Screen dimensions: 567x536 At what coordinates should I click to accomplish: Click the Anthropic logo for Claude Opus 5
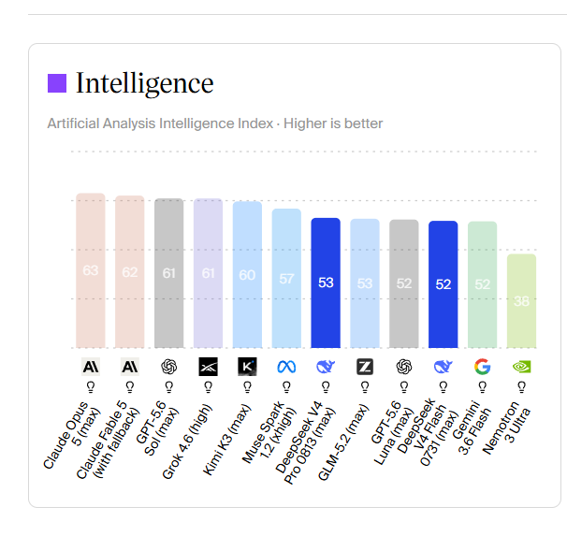click(91, 367)
